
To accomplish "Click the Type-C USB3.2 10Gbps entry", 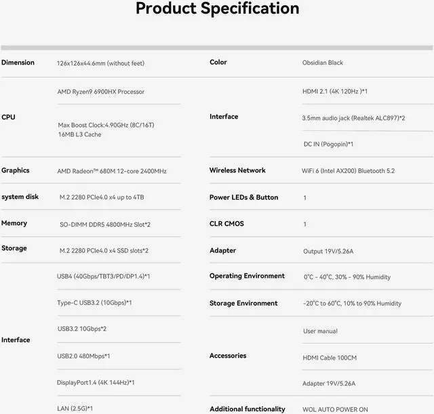I will [94, 303].
